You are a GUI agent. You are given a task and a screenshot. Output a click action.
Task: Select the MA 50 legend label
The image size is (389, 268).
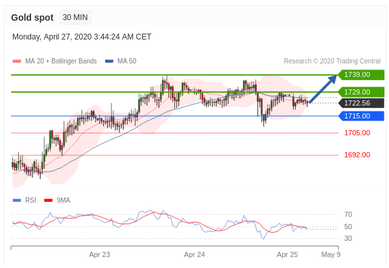127,61
